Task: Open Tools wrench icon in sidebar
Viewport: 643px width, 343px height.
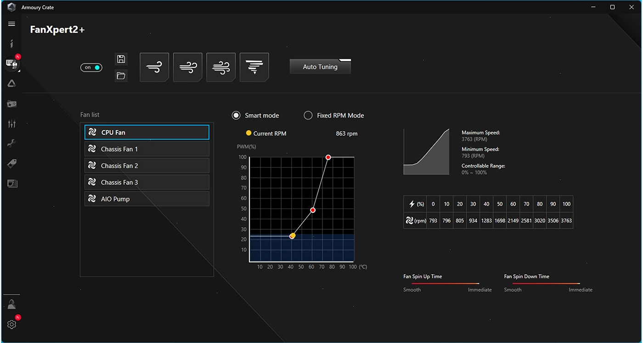Action: tap(11, 144)
